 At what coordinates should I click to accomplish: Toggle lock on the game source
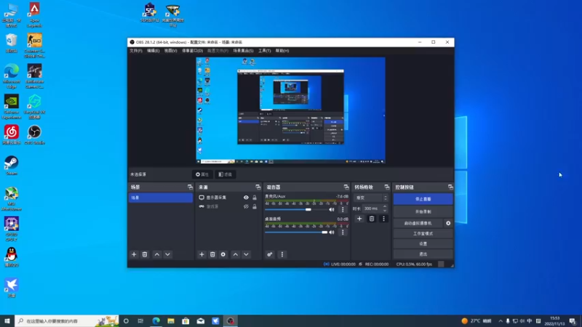point(254,206)
